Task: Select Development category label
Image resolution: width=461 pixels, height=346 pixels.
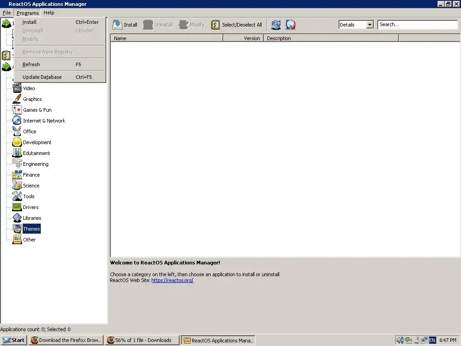Action: (37, 142)
